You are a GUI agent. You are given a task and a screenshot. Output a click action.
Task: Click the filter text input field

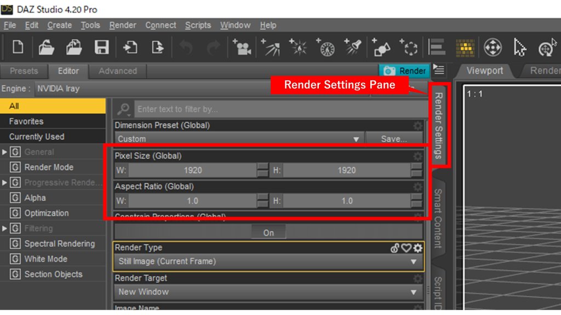[x=280, y=109]
